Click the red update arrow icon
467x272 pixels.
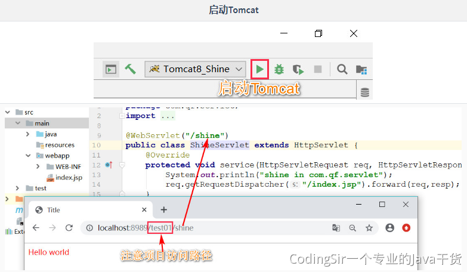click(x=406, y=228)
